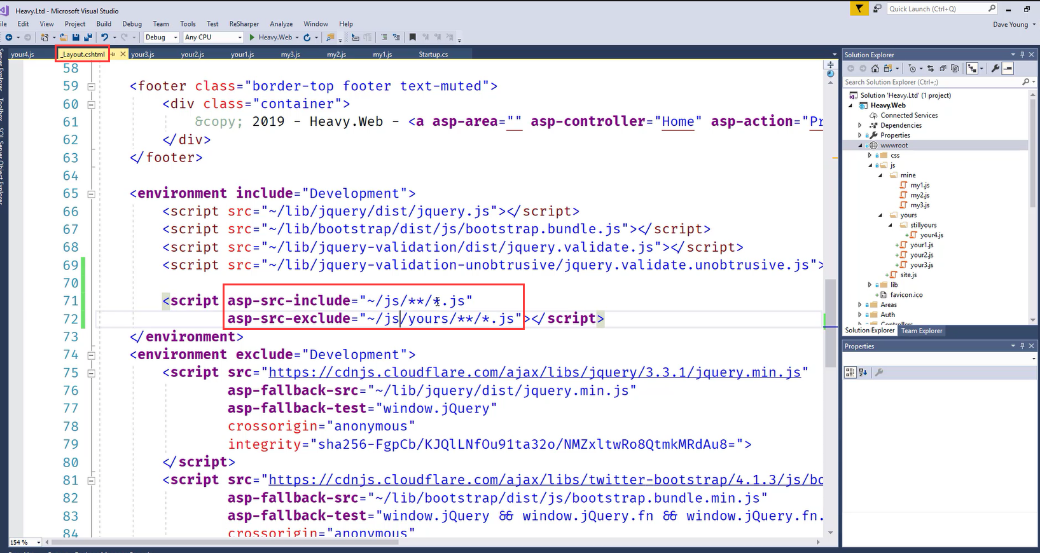Toggle the bookmark icon in the toolbar
Screen dimensions: 1040x553
412,38
